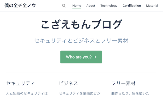Click the こざえもんブログ hero heading
Image resolution: width=163 pixels, height=95 pixels.
(x=82, y=25)
